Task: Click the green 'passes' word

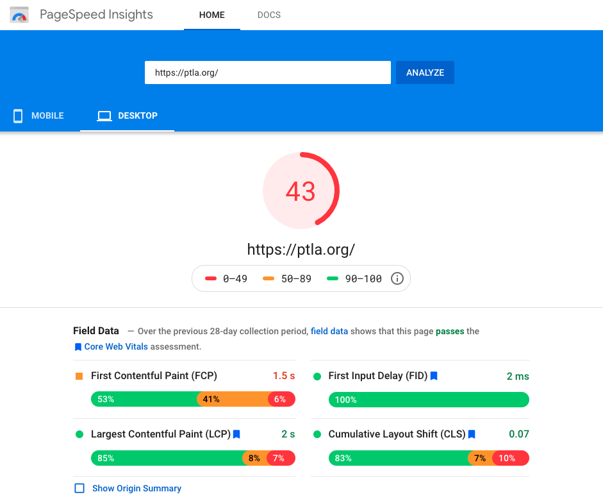Action: click(450, 331)
